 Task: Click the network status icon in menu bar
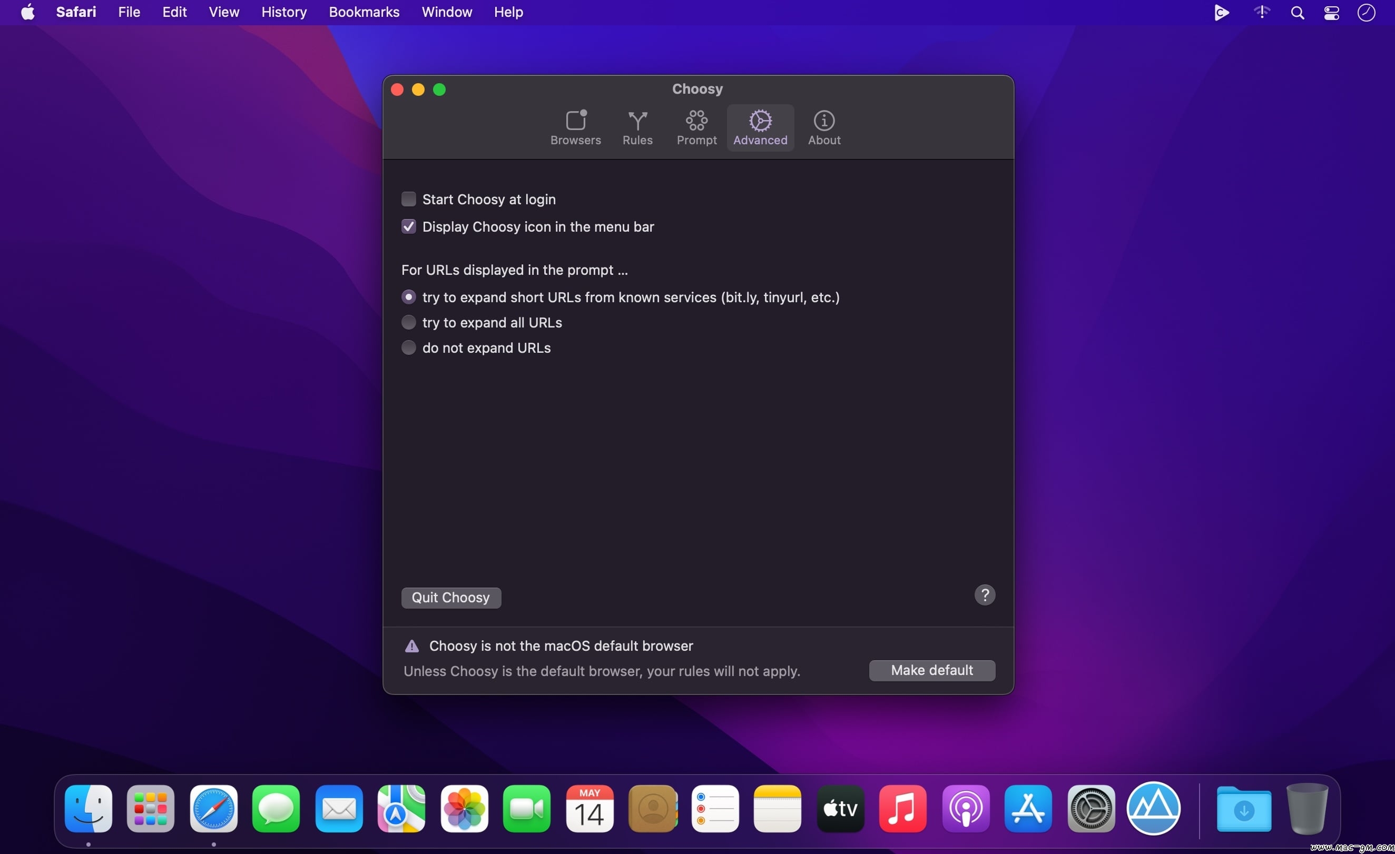[1261, 12]
